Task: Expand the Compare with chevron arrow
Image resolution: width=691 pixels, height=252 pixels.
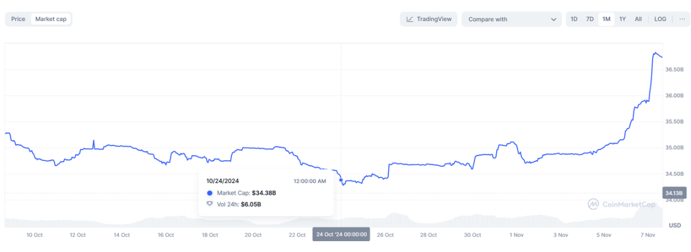Action: point(554,19)
